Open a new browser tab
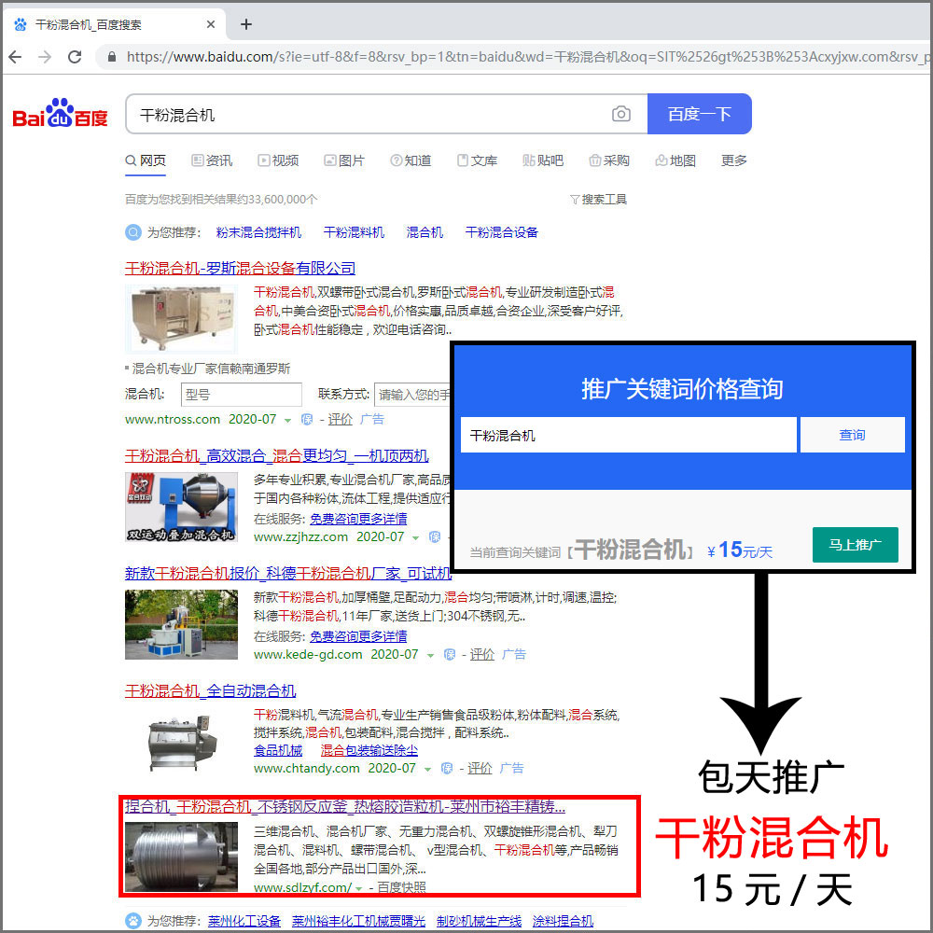 pyautogui.click(x=246, y=24)
